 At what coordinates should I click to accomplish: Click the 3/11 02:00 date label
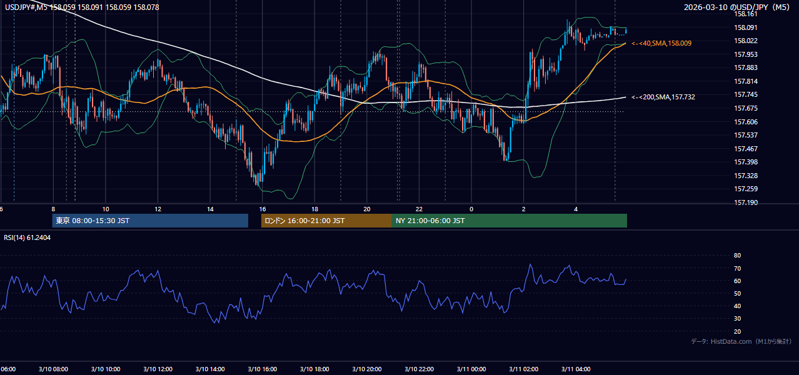524,369
